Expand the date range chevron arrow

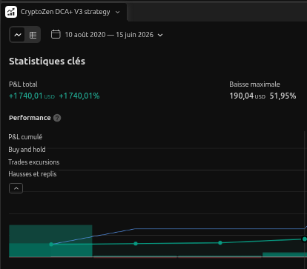(160, 35)
